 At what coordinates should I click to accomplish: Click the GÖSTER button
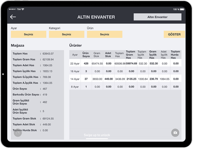click(x=174, y=34)
